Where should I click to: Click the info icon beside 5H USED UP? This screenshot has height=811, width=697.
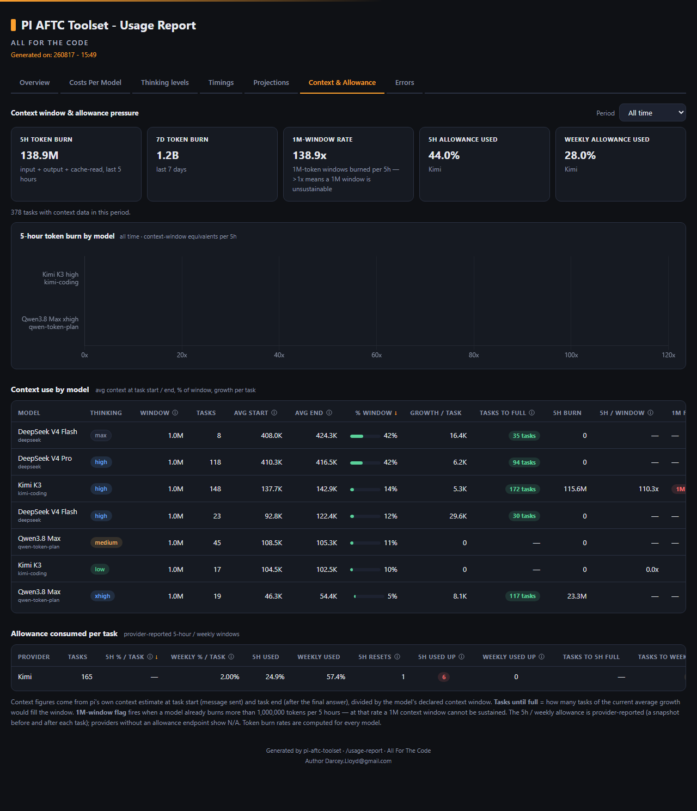[x=461, y=657]
